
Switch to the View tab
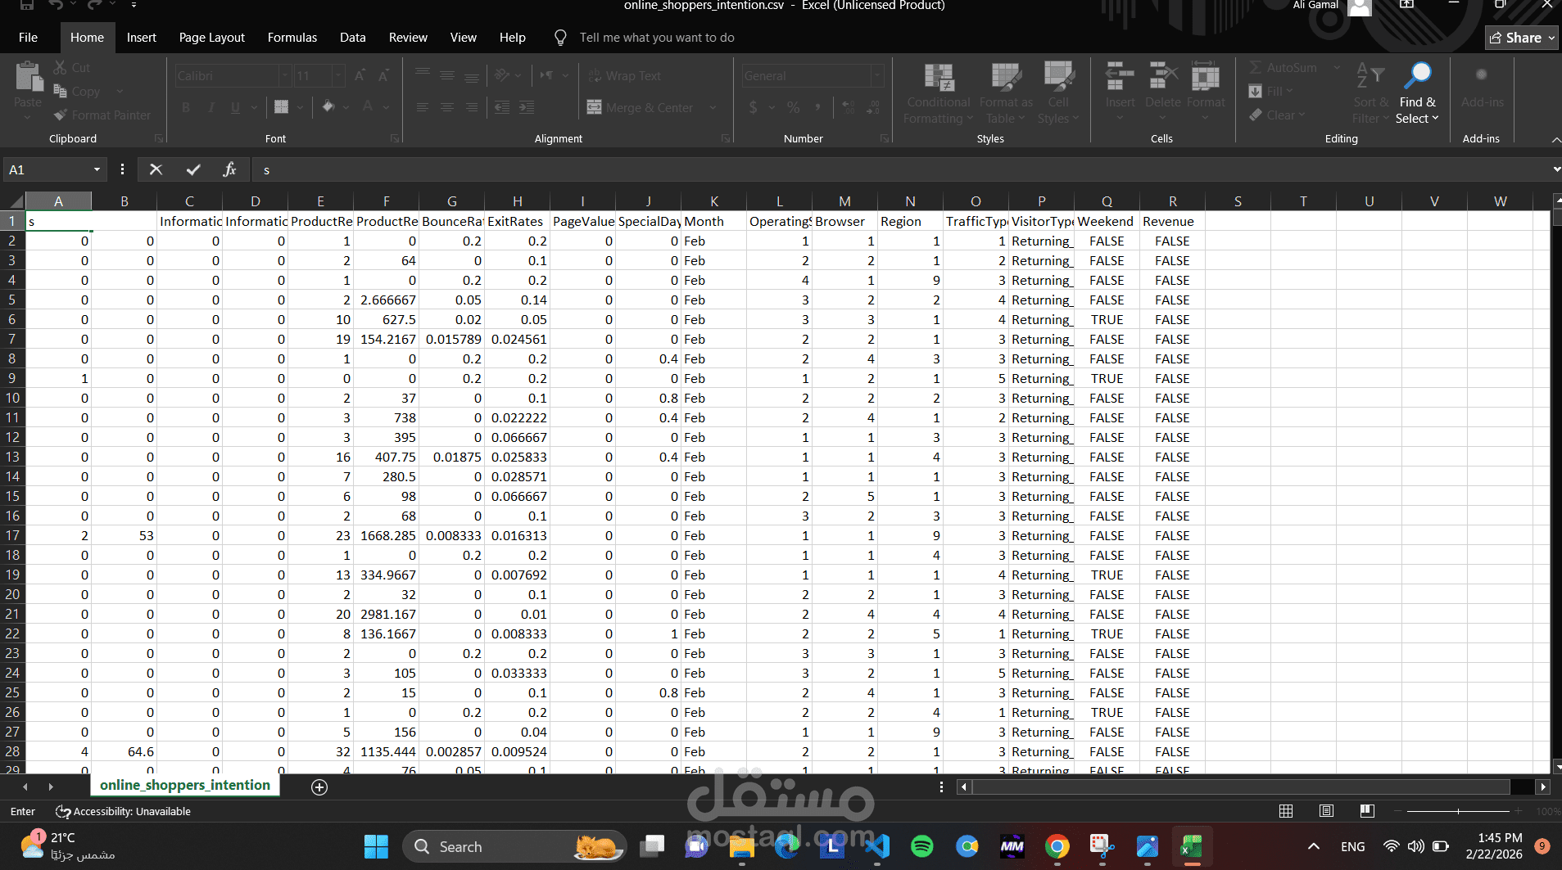(x=463, y=38)
